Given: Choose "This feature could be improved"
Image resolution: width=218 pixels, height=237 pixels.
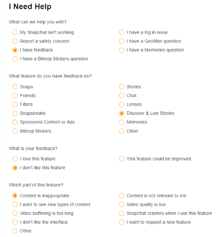Looking at the screenshot, I should tap(122, 159).
